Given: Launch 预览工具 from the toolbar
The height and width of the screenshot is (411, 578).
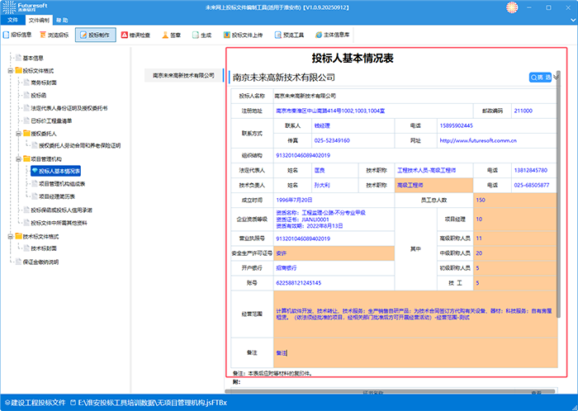Looking at the screenshot, I should (x=289, y=35).
